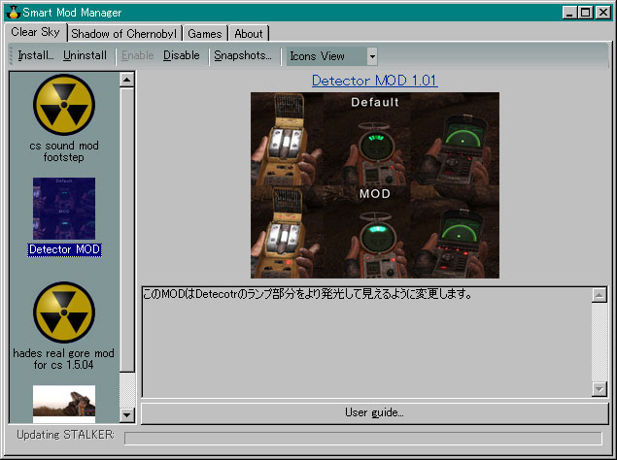Disable the selected mod
This screenshot has height=460, width=617.
[182, 55]
